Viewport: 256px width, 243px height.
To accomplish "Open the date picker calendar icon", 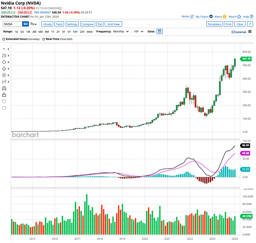I will tap(160, 31).
